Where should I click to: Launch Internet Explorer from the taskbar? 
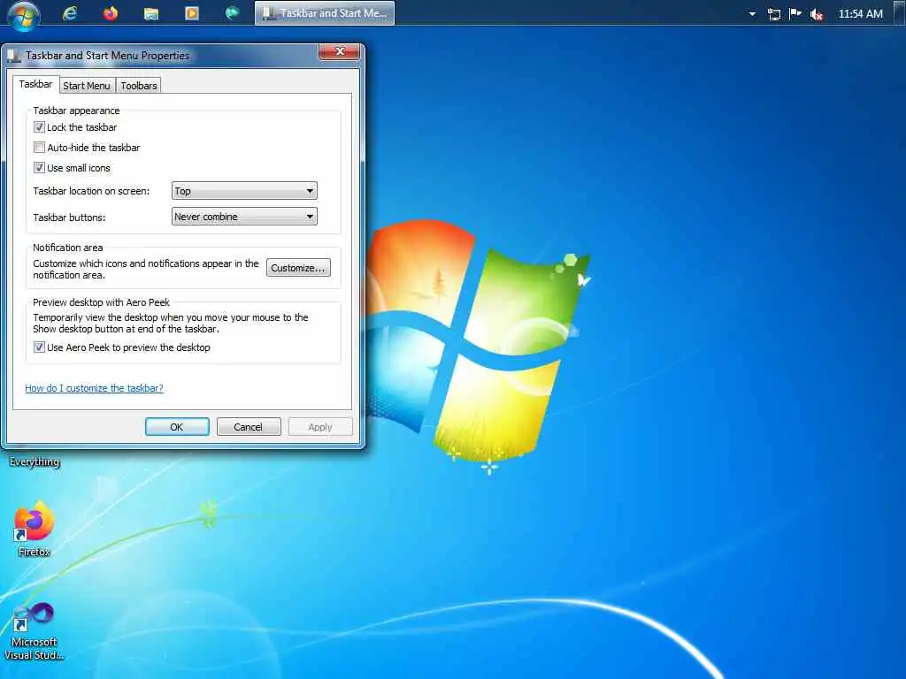click(x=69, y=13)
